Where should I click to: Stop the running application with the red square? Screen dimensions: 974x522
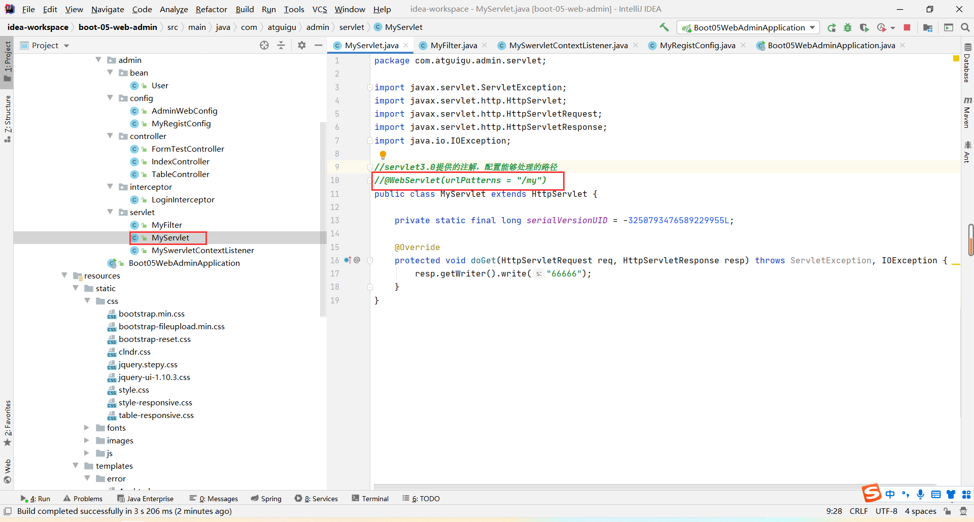click(x=907, y=28)
